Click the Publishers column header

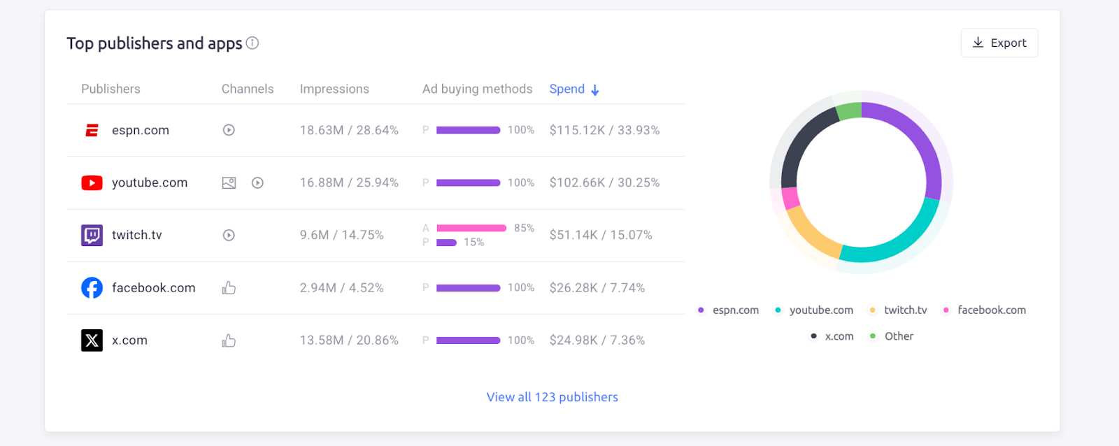click(x=110, y=89)
